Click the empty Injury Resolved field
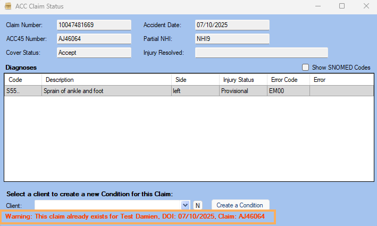The height and width of the screenshot is (226, 377). point(261,53)
